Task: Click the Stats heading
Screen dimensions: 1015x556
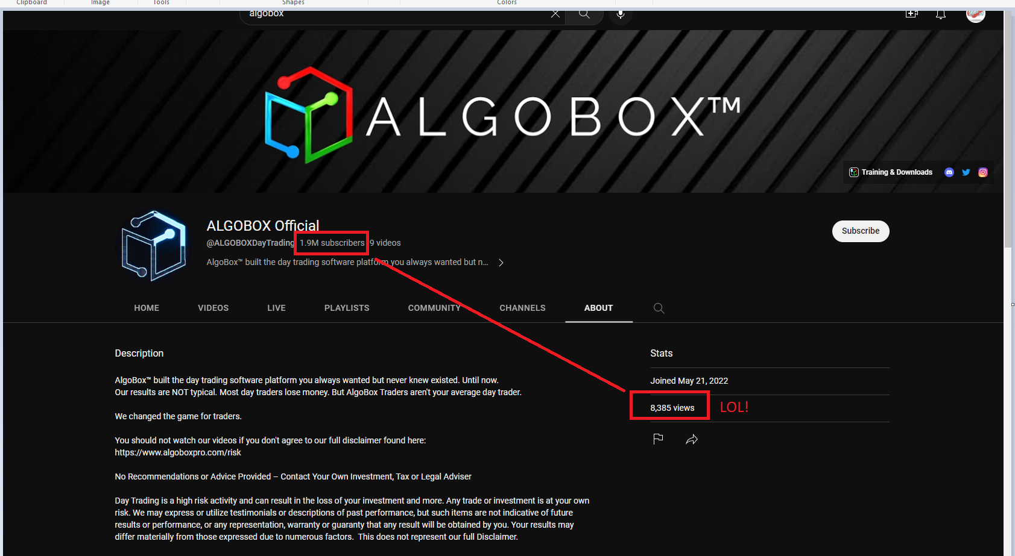Action: [x=661, y=354]
